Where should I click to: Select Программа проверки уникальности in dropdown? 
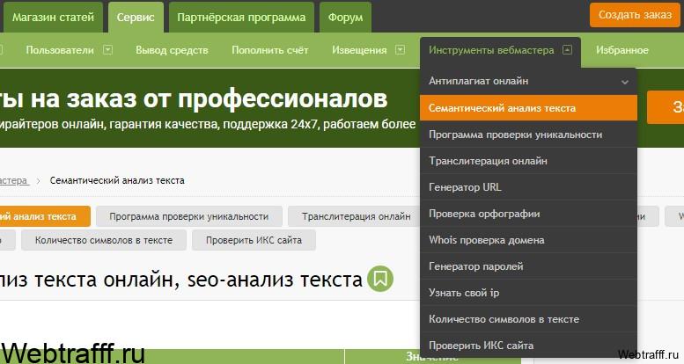coord(528,135)
